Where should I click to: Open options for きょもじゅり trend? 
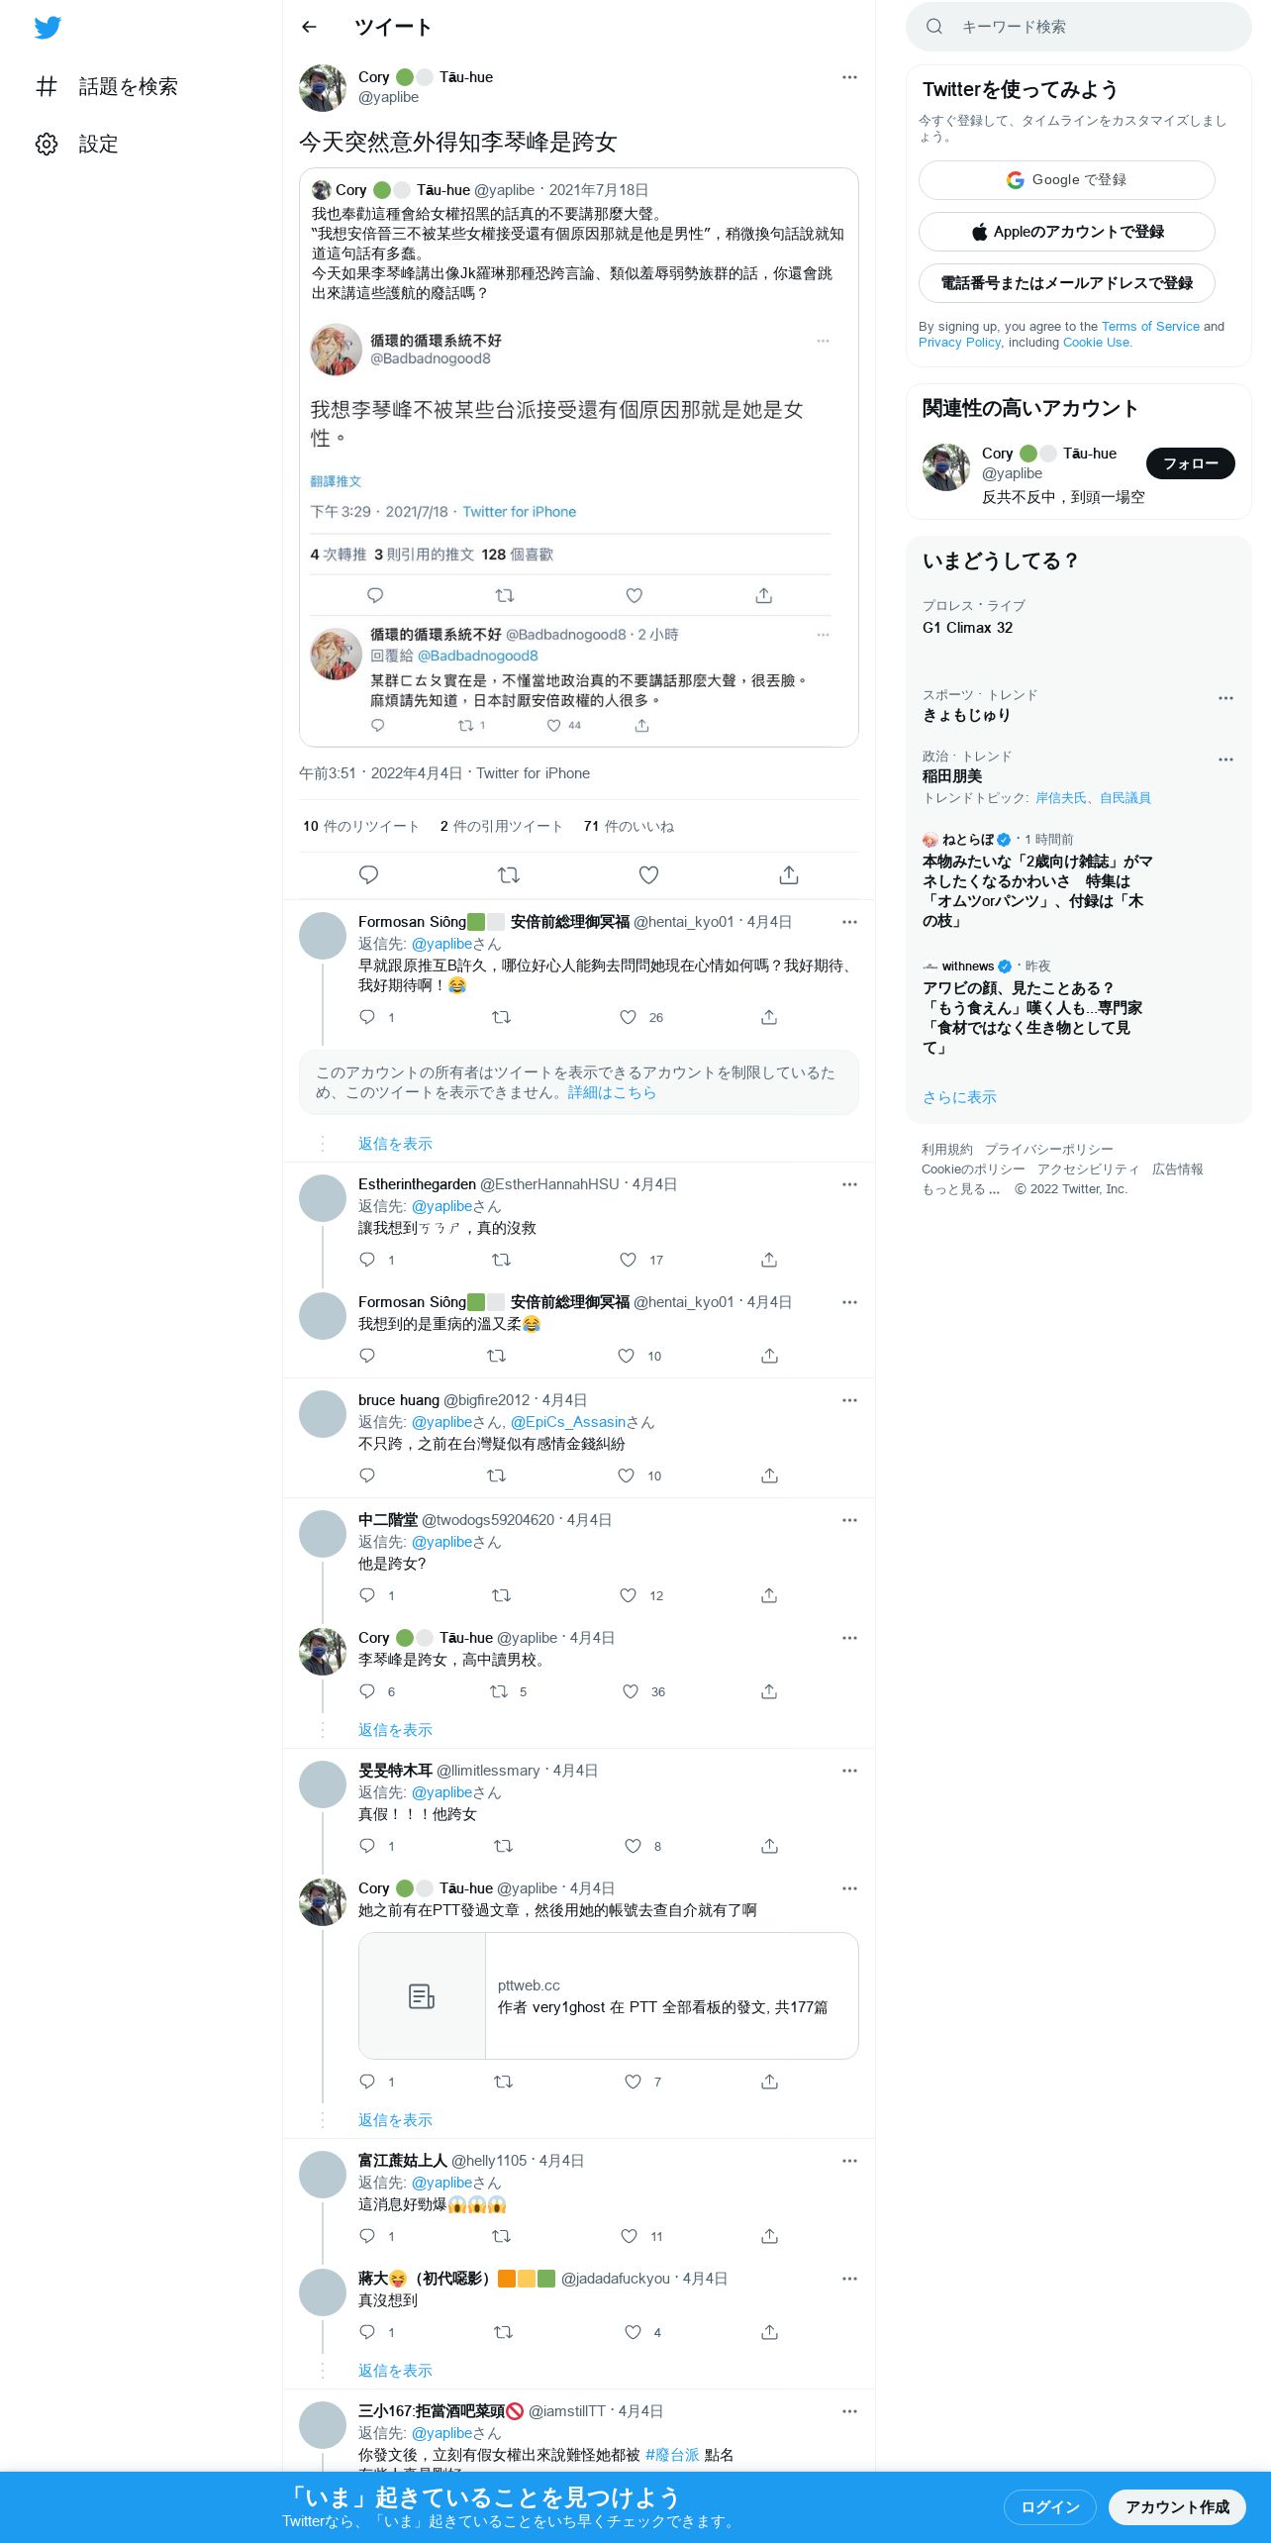[x=1225, y=698]
